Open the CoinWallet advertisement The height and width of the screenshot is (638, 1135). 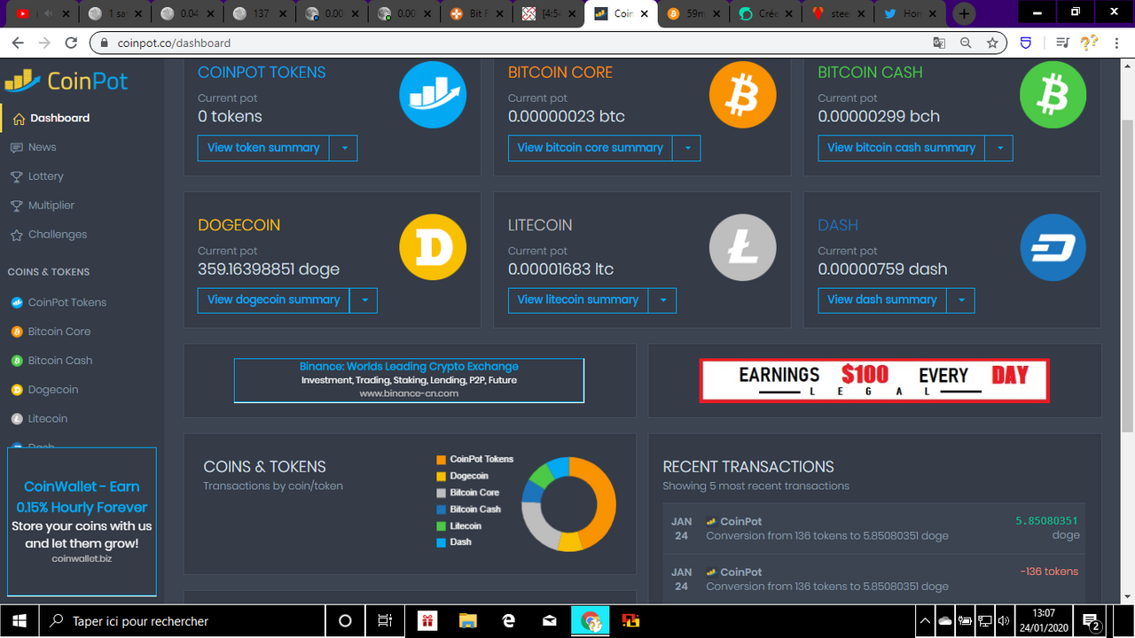pos(82,521)
